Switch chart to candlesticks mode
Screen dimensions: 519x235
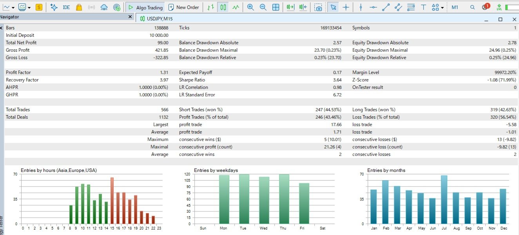223,7
